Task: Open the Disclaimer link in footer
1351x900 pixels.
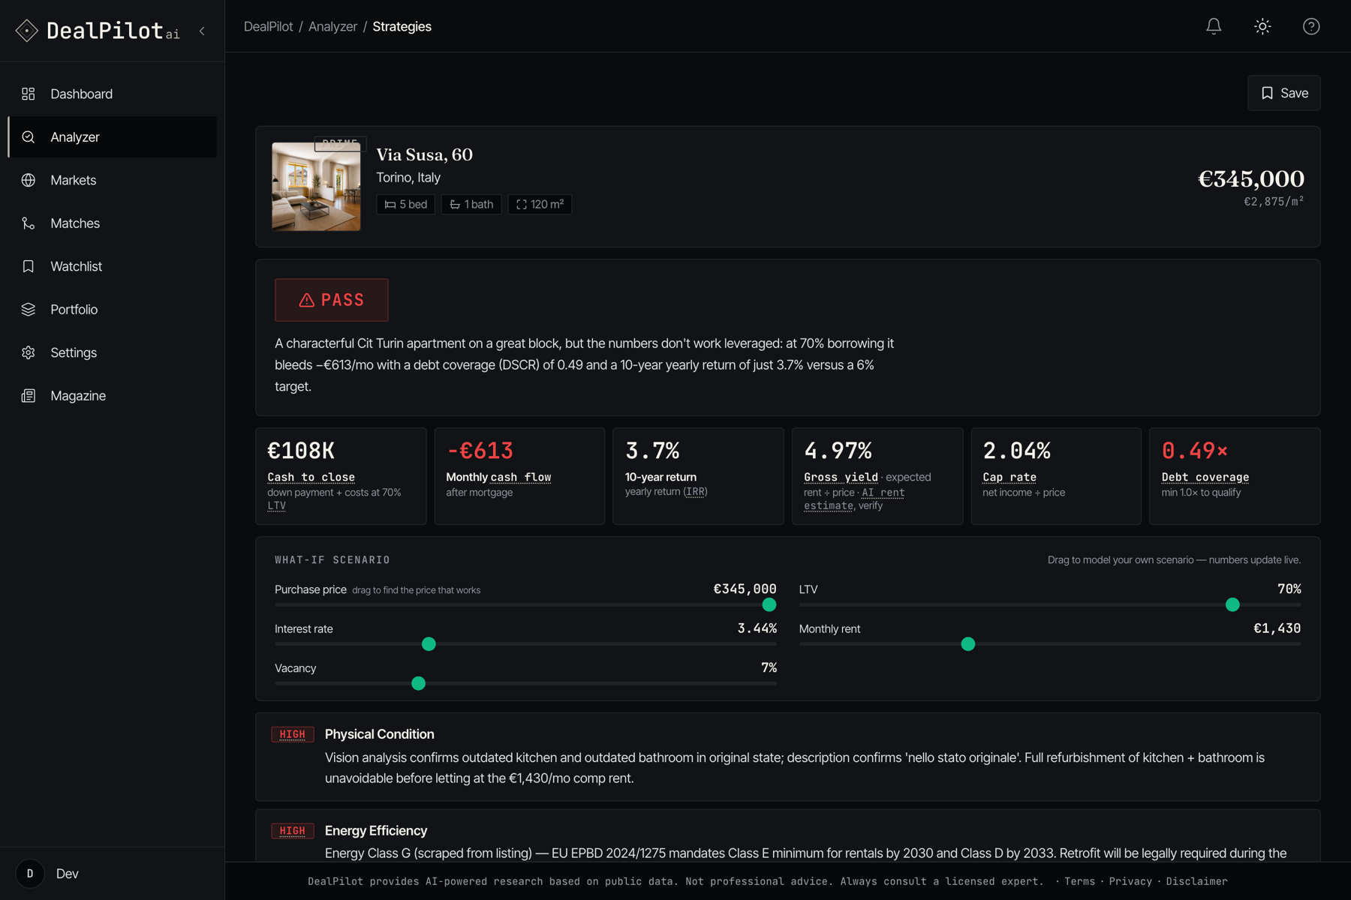Action: (x=1196, y=881)
